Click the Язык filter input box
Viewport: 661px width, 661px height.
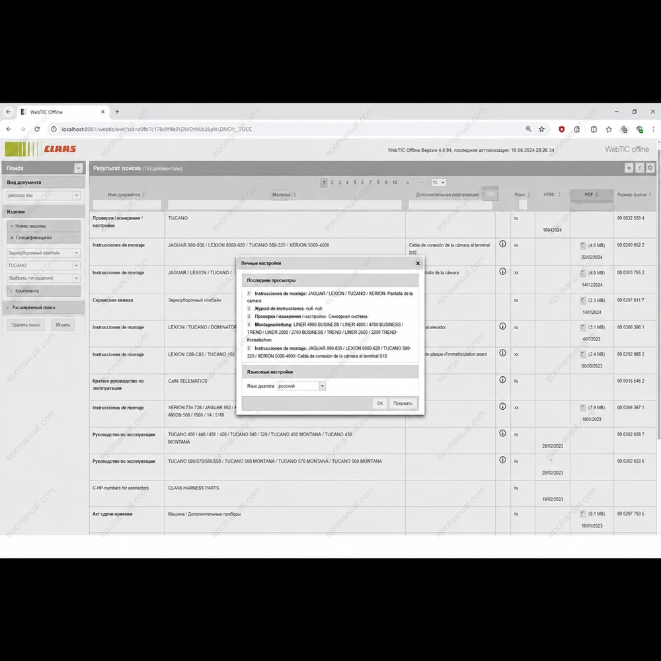point(523,205)
